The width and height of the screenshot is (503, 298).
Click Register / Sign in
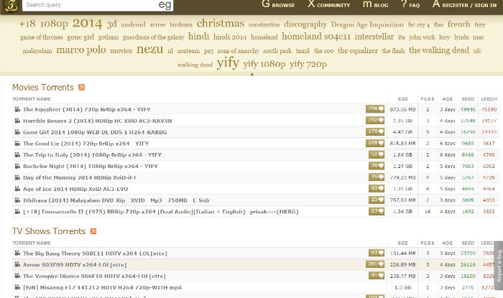464,4
